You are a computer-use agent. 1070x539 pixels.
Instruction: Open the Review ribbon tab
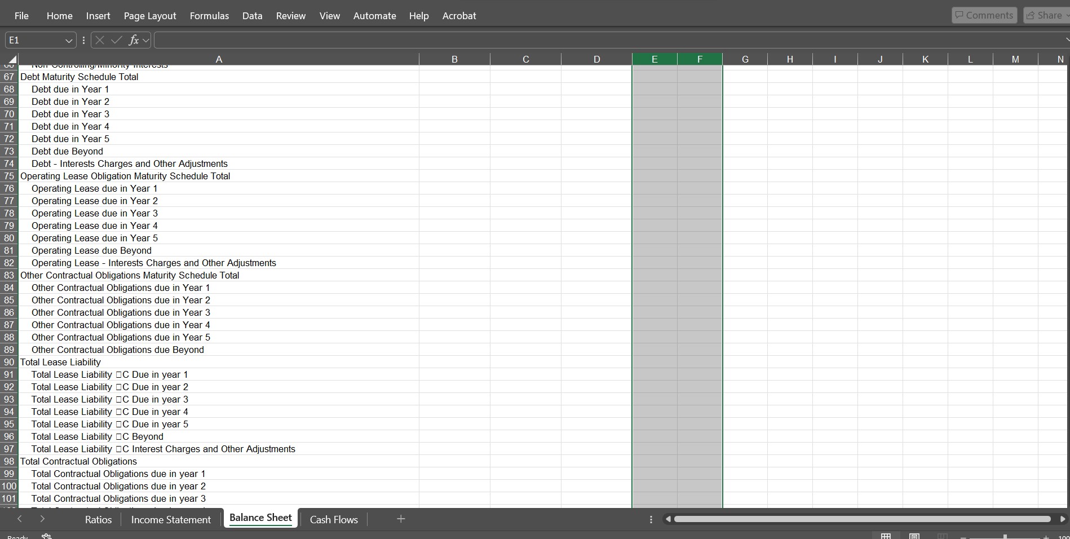point(291,16)
